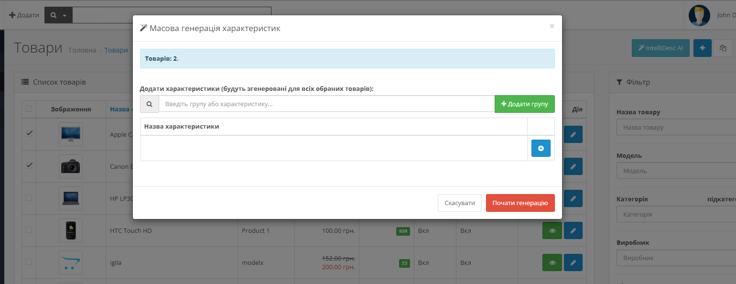Viewport: 736px width, 284px height.
Task: Toggle the select-all products checkbox
Action: [29, 109]
